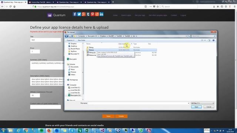Open help in File Upload dialog
The height and width of the screenshot is (133, 237).
(213, 40)
